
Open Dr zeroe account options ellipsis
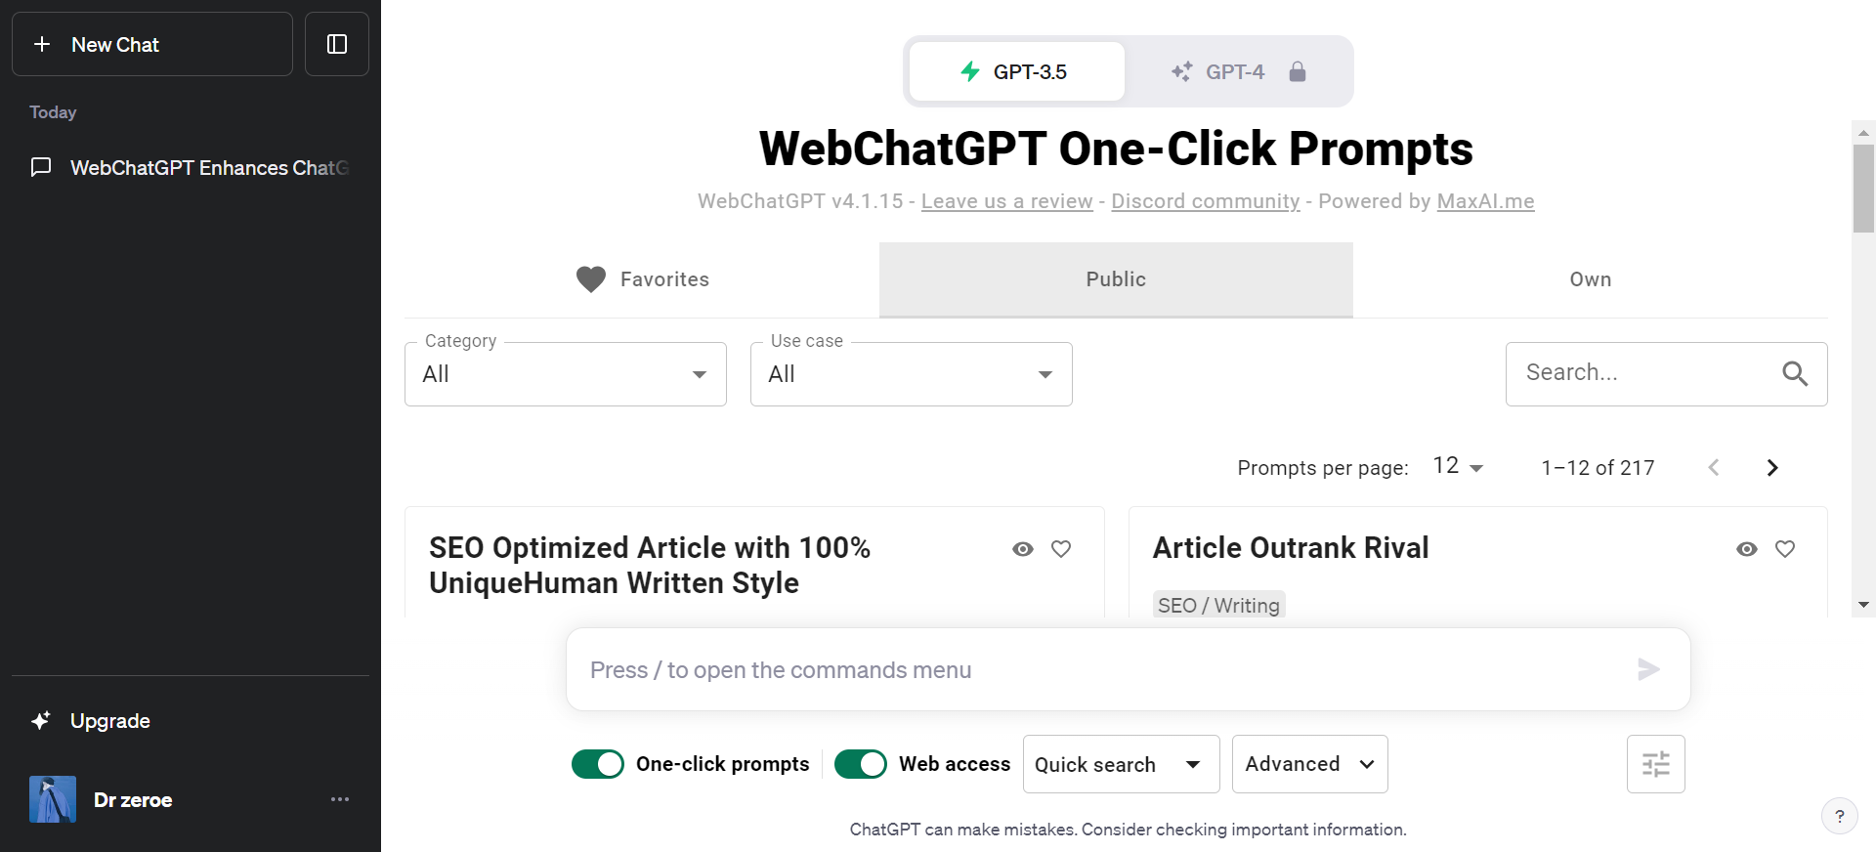point(340,799)
